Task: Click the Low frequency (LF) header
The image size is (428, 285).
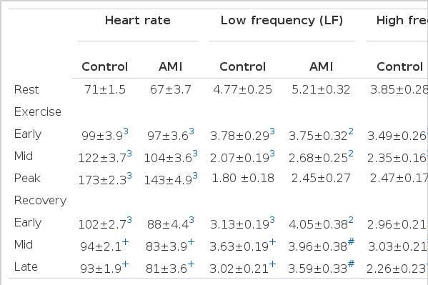Action: tap(282, 21)
